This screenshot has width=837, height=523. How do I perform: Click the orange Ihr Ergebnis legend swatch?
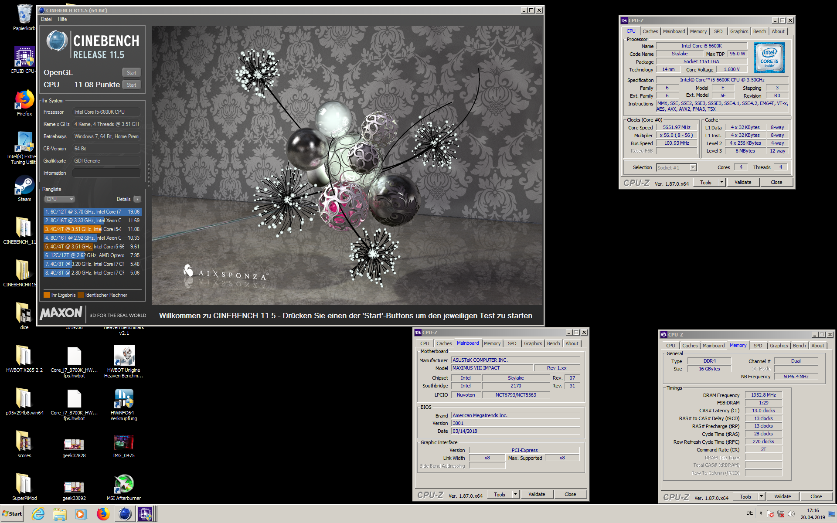click(47, 295)
